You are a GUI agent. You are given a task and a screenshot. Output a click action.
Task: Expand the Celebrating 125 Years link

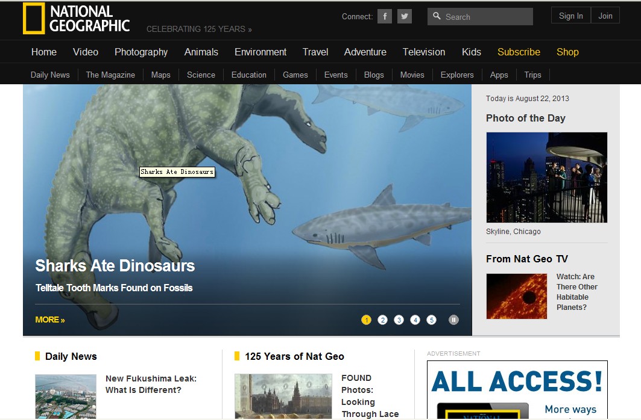pyautogui.click(x=199, y=29)
